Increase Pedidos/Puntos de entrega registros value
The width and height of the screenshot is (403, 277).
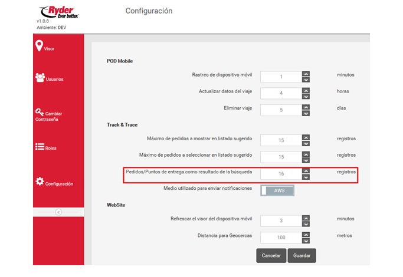pos(306,170)
